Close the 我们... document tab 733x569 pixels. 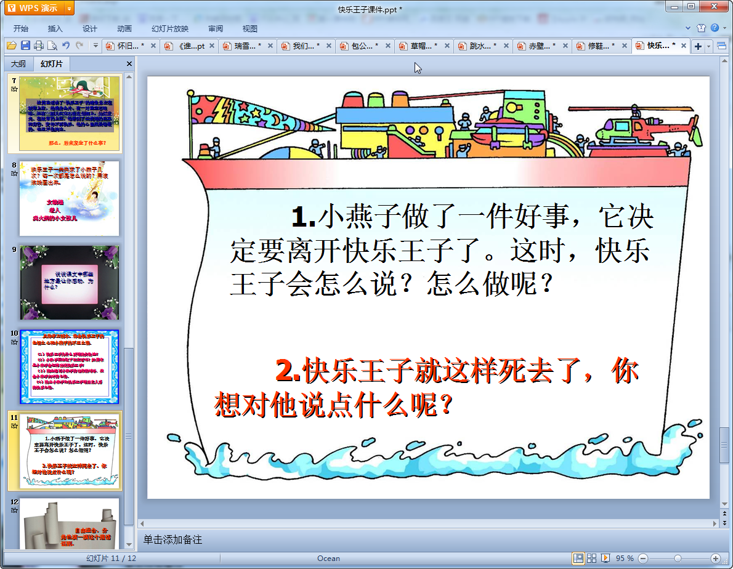click(x=329, y=46)
